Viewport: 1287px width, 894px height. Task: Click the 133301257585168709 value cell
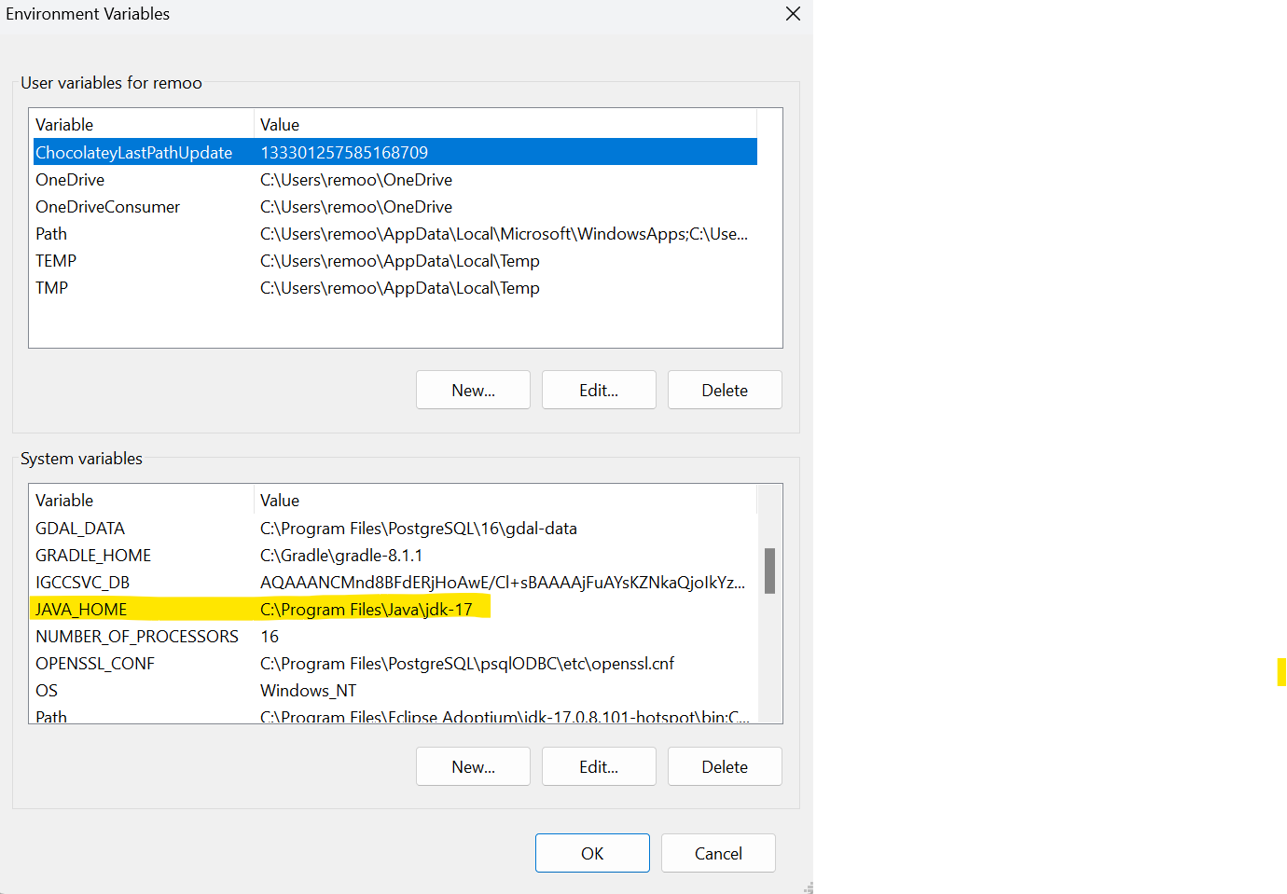pos(344,152)
